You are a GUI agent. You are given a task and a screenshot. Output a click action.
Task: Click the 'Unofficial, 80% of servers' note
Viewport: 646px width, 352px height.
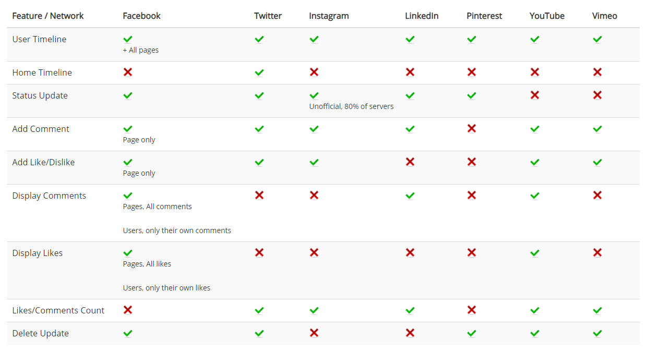(352, 106)
